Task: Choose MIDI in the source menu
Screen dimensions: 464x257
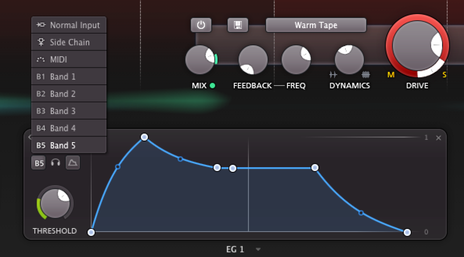Action: coord(69,59)
